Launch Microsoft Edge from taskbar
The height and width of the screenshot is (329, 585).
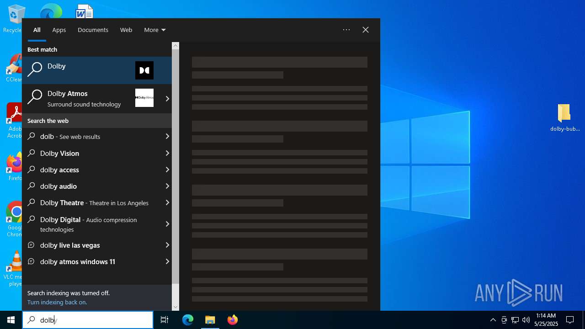pyautogui.click(x=188, y=320)
